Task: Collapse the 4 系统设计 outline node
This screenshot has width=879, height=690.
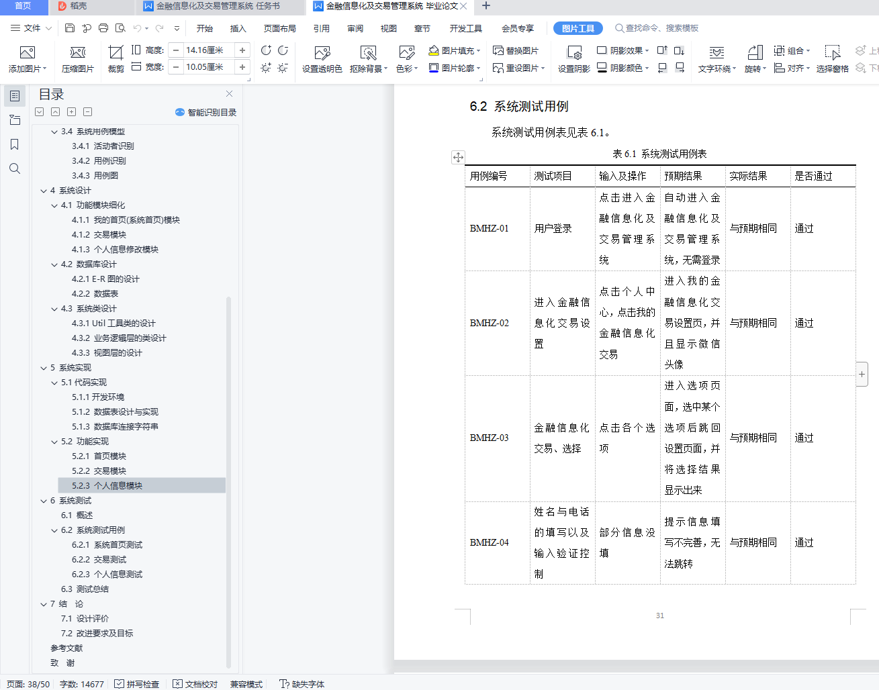Action: coord(44,191)
